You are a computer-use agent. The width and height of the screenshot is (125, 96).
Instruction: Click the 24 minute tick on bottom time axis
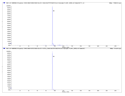pyautogui.click(x=115, y=90)
